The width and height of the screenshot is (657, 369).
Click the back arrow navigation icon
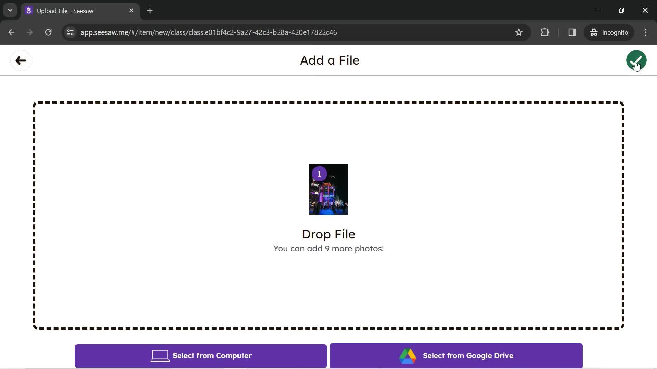click(x=21, y=60)
